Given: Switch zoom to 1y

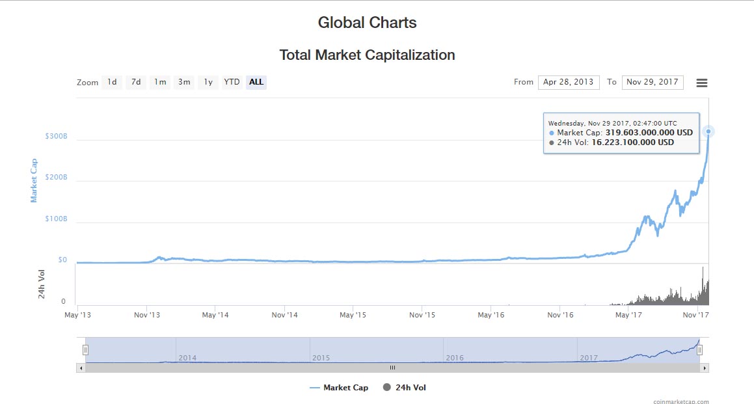Looking at the screenshot, I should tap(208, 82).
